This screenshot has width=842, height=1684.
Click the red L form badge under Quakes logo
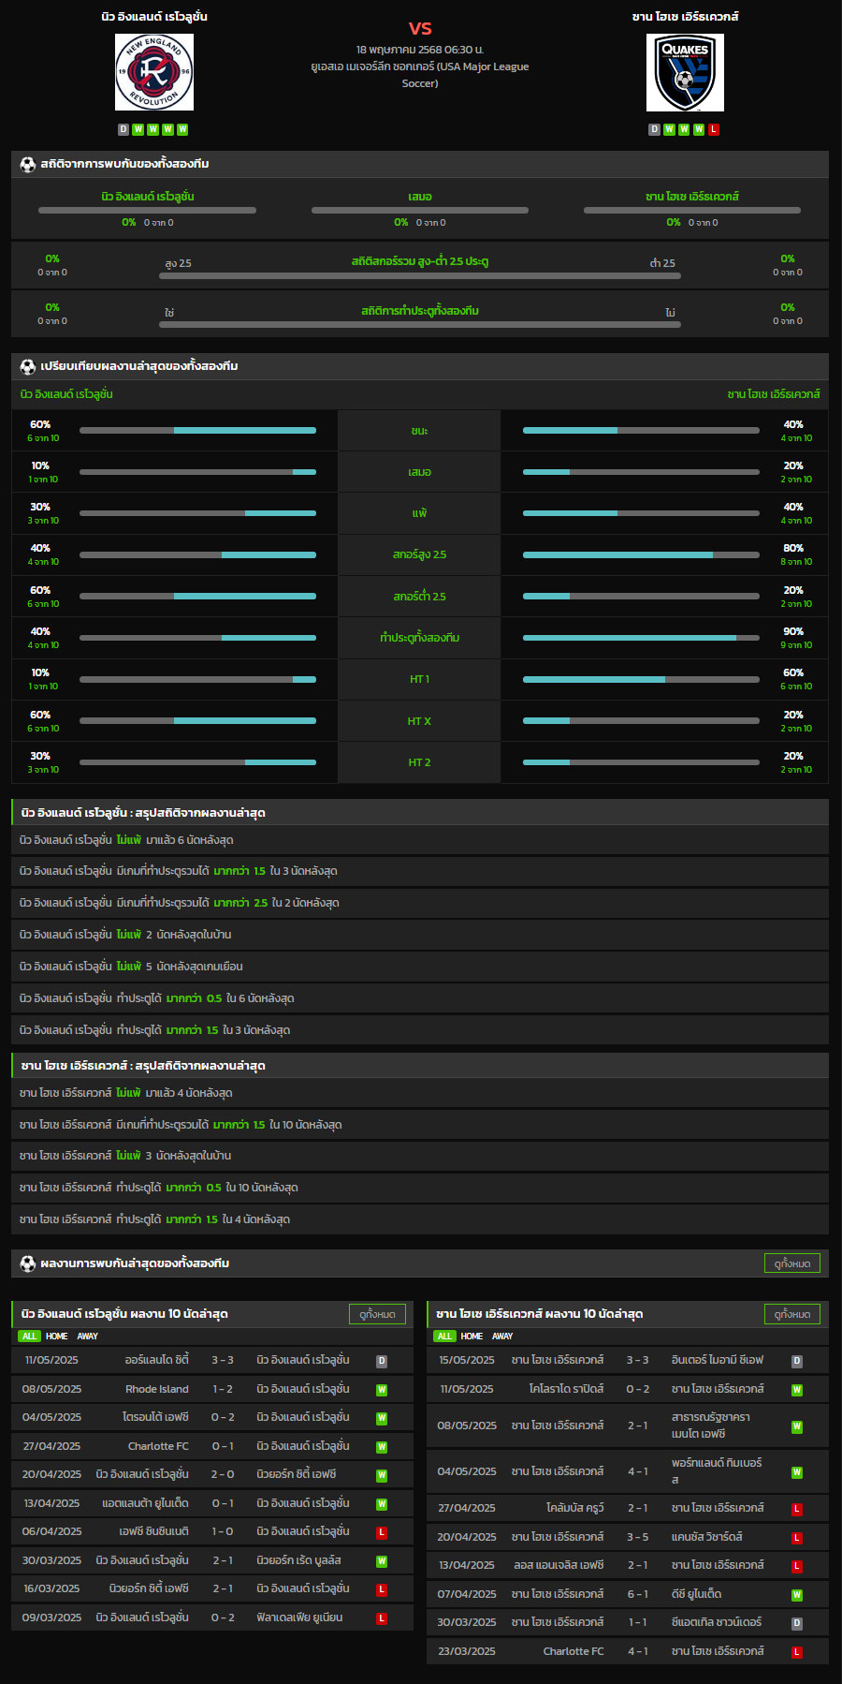click(x=714, y=129)
